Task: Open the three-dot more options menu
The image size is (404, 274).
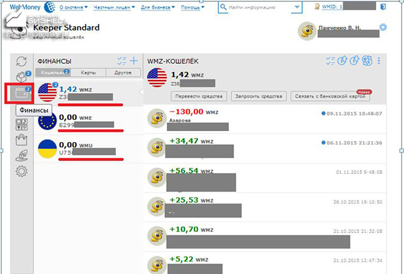Action: point(379,61)
